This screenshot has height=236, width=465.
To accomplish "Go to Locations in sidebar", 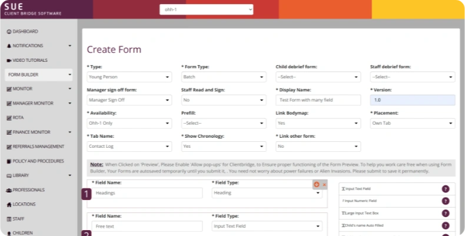I will [x=24, y=204].
